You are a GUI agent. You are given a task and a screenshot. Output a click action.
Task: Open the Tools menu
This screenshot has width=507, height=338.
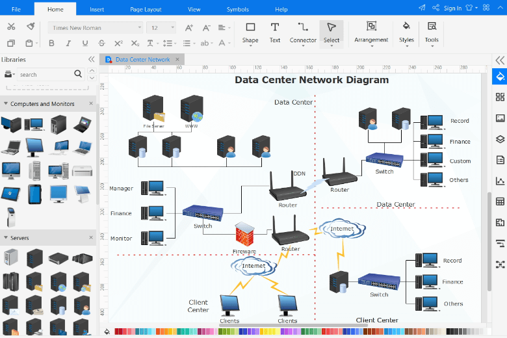point(432,33)
